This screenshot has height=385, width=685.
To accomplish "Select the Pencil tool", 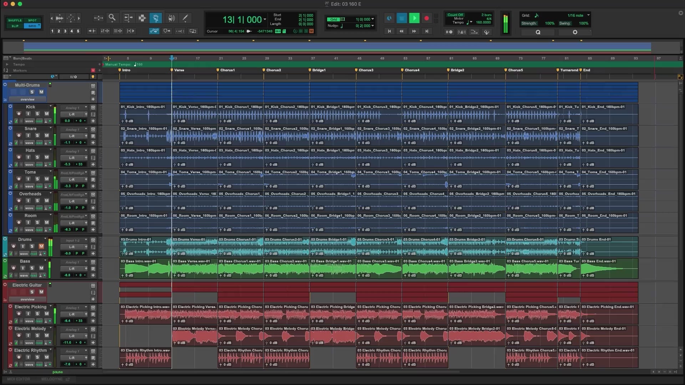I will pyautogui.click(x=185, y=18).
